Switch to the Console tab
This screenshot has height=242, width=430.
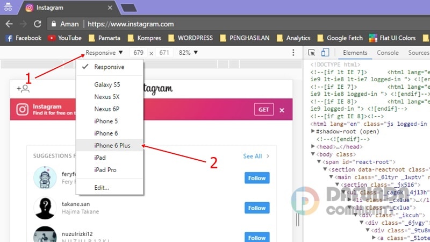[387, 53]
